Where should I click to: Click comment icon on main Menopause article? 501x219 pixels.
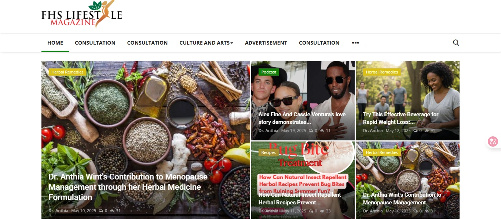tap(101, 211)
